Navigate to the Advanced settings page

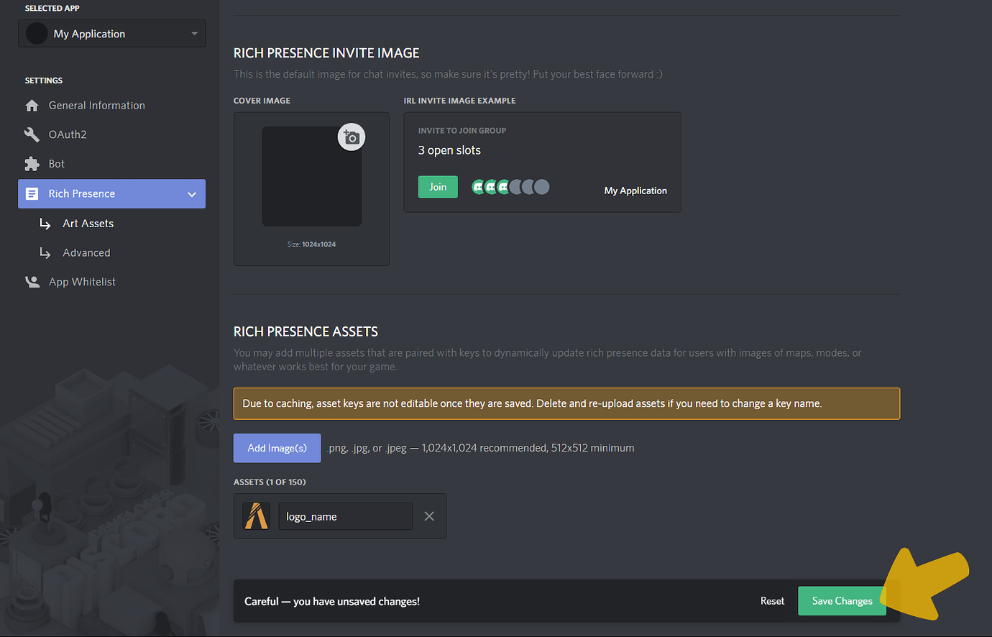coord(86,252)
